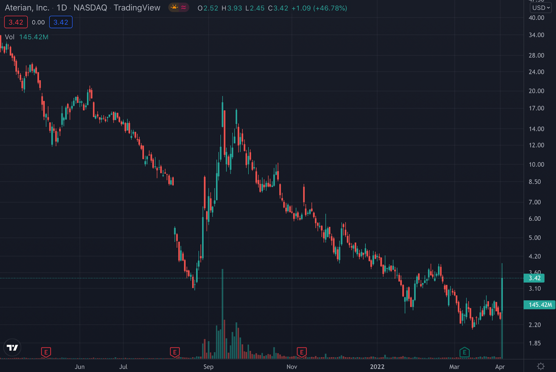
Task: Click the 5.00 price axis label
Action: [535, 238]
